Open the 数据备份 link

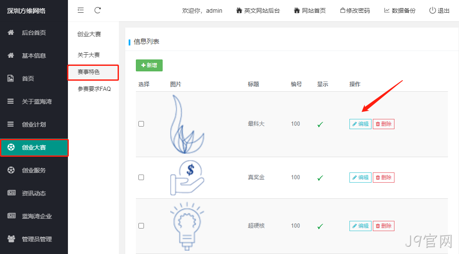tap(400, 11)
